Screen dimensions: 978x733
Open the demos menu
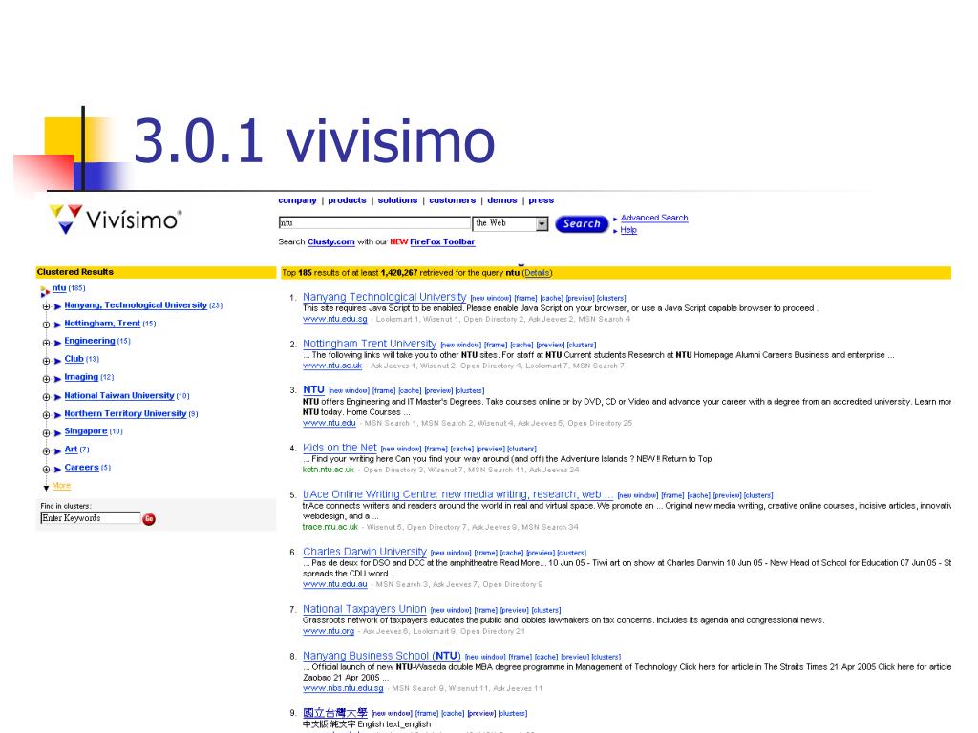502,200
